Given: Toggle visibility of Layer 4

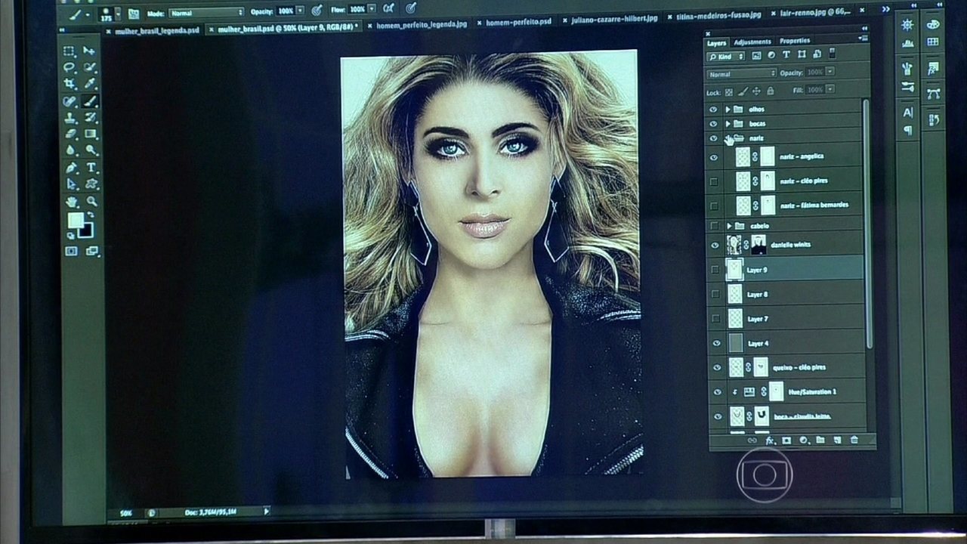Looking at the screenshot, I should point(716,343).
